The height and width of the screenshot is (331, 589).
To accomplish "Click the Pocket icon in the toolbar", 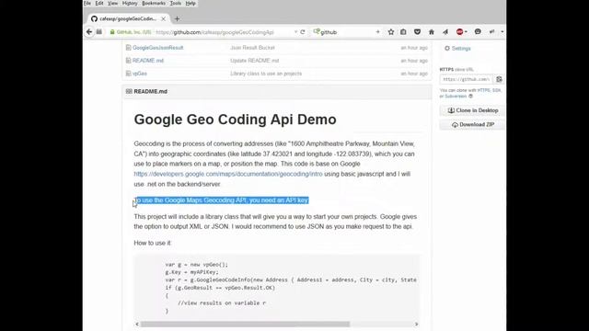I will (417, 32).
